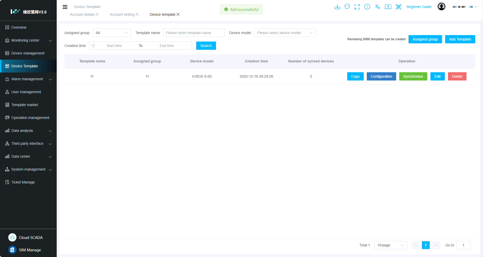
Task: Click the Template name input field
Action: pos(194,33)
